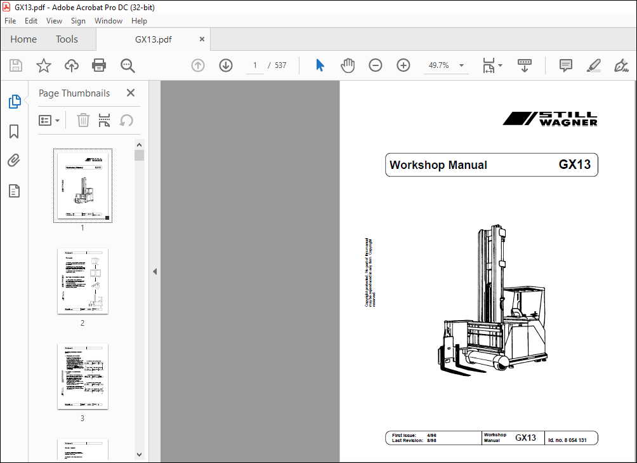Open the Sign document pen tool
This screenshot has height=463, width=637.
coord(621,65)
